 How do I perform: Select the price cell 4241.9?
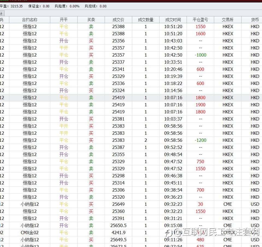pyautogui.click(x=119, y=233)
